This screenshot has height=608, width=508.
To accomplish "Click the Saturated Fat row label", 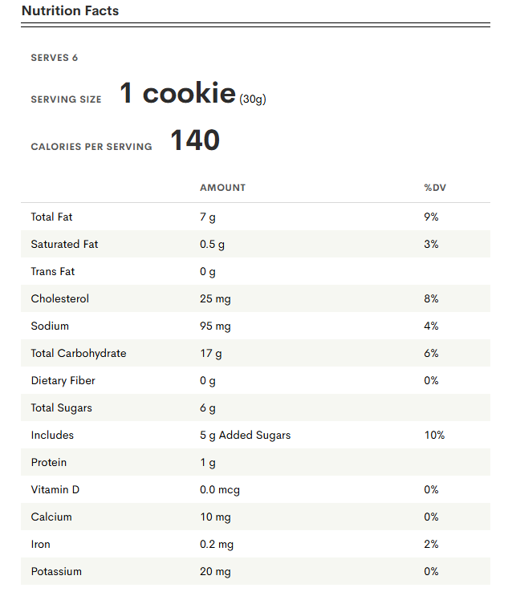I will [64, 244].
